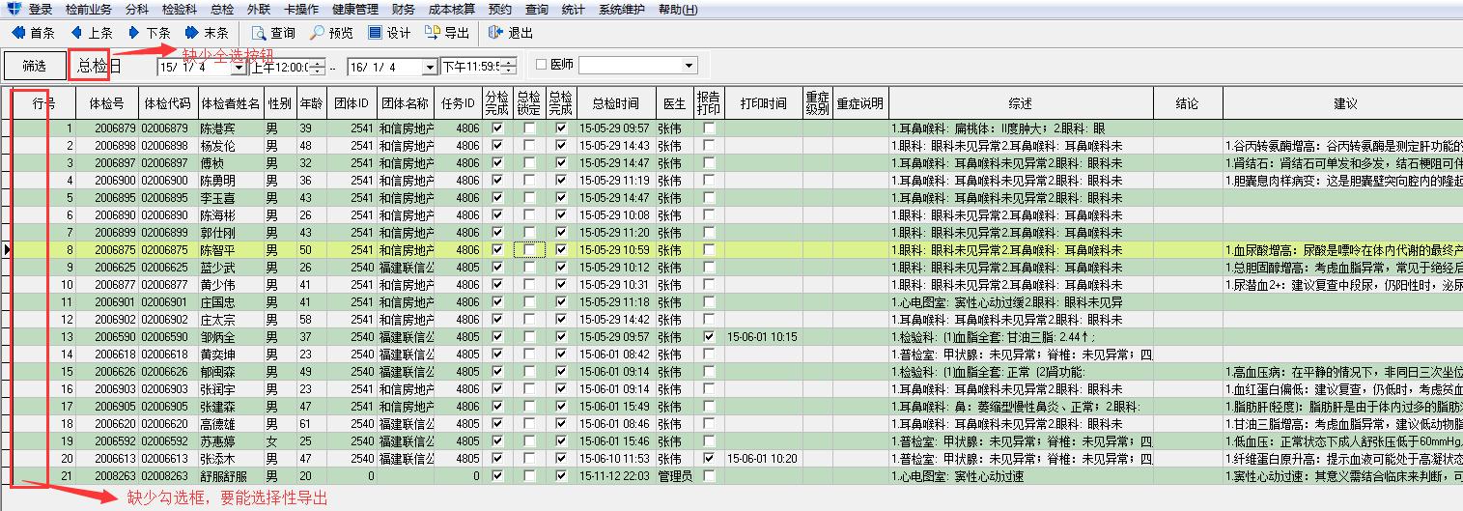Go to next record with 下条

tap(134, 33)
